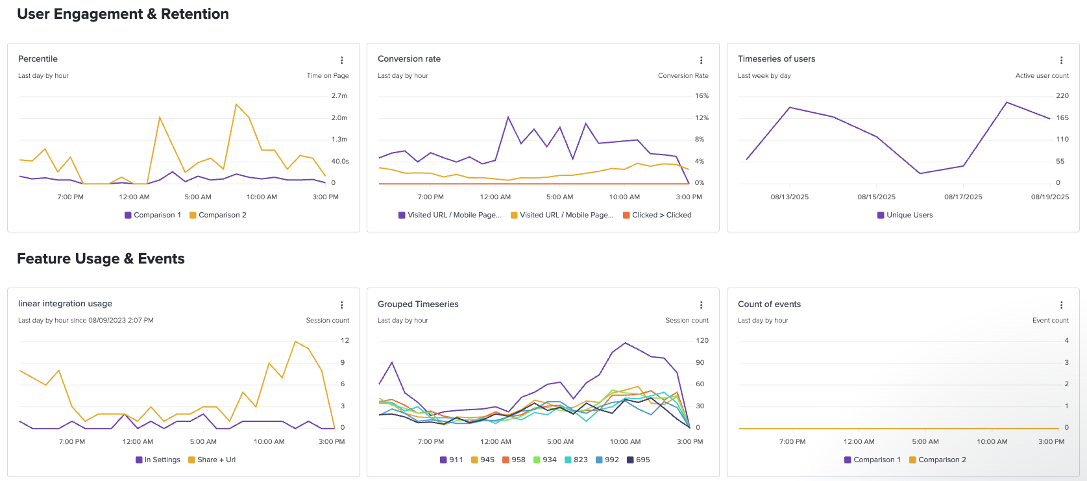This screenshot has width=1087, height=481.
Task: Click the Feature Usage & Events section heading
Action: pyautogui.click(x=101, y=259)
